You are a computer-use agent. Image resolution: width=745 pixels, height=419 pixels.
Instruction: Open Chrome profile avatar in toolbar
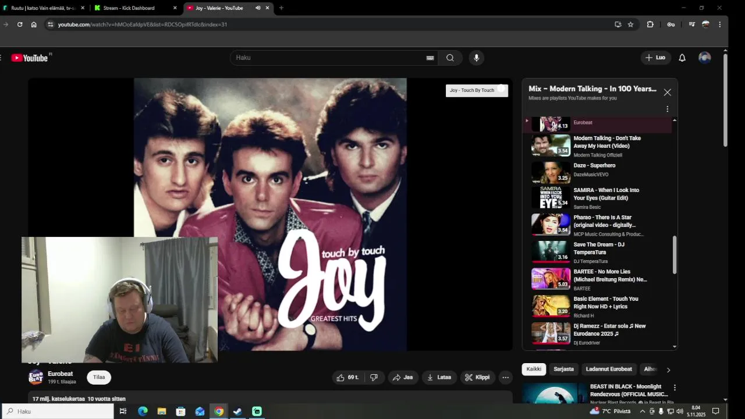[705, 24]
